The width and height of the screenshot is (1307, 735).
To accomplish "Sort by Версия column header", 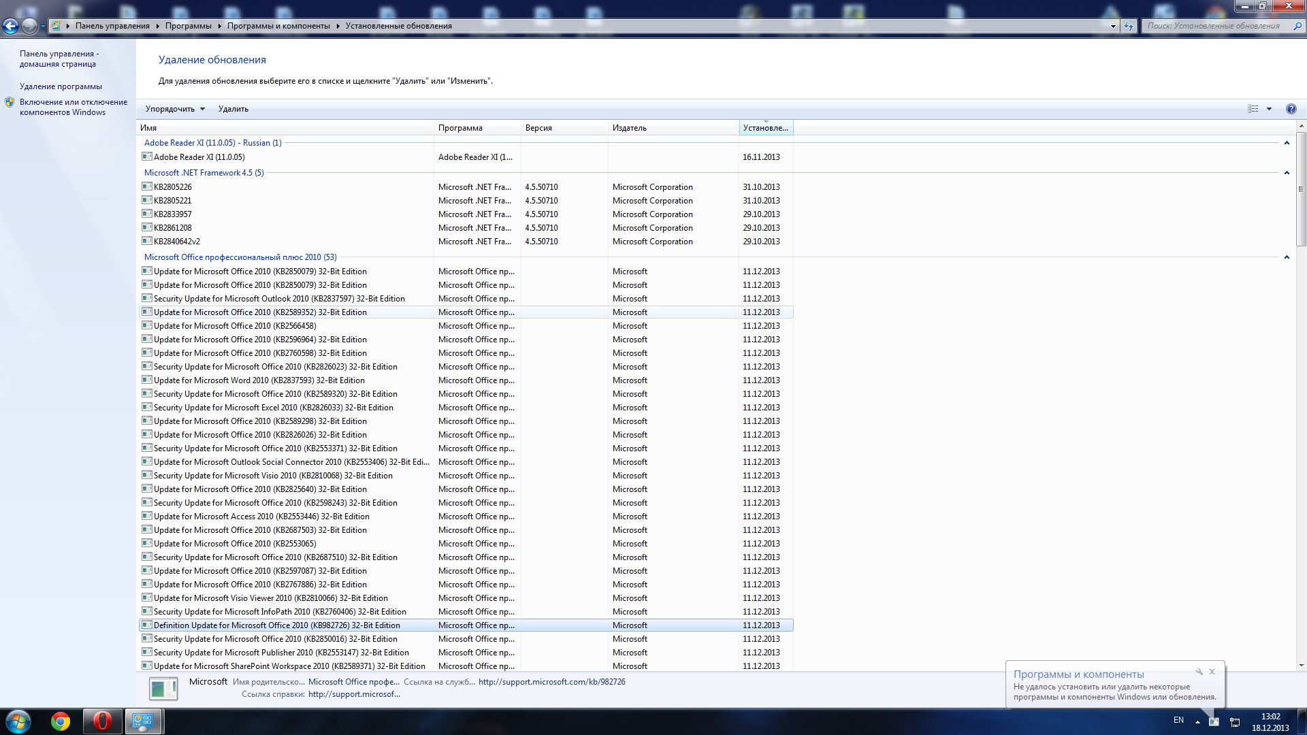I will 564,128.
